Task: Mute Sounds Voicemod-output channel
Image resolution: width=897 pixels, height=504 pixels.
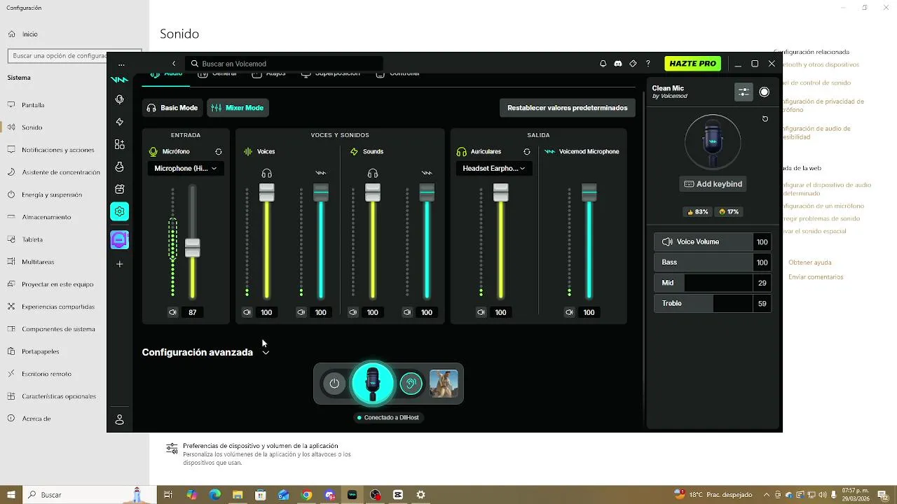Action: (406, 312)
